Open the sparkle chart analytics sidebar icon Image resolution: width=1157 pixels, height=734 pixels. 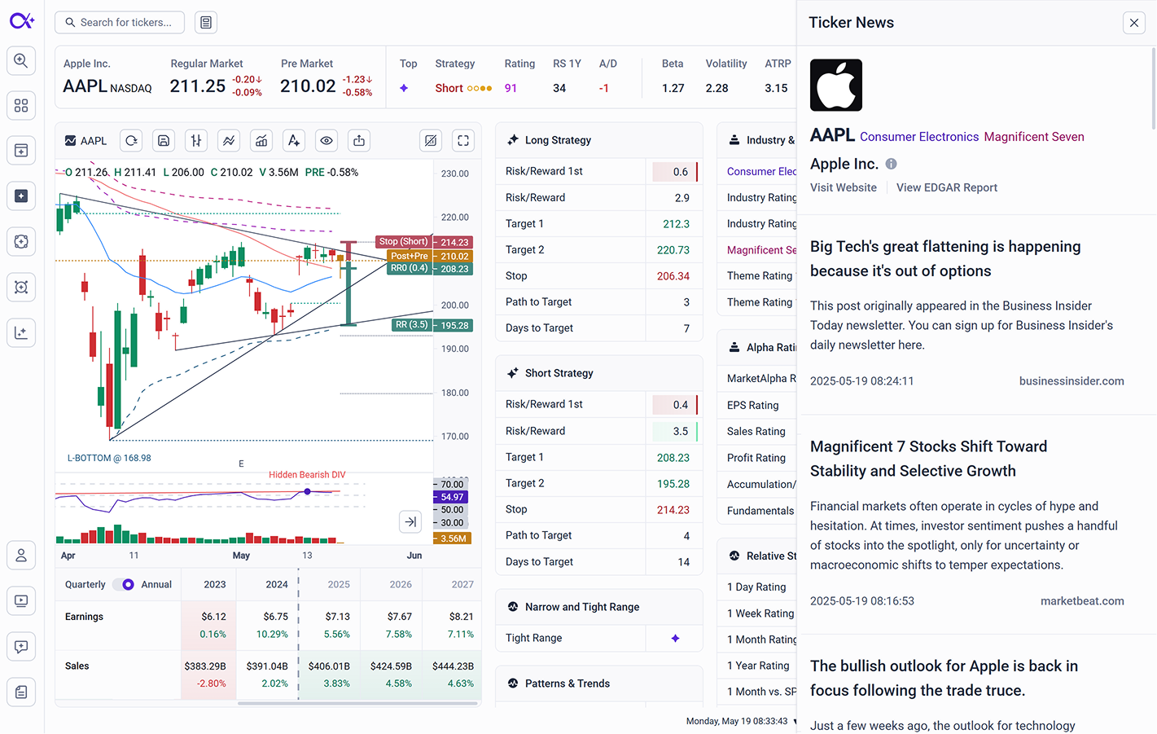[21, 332]
